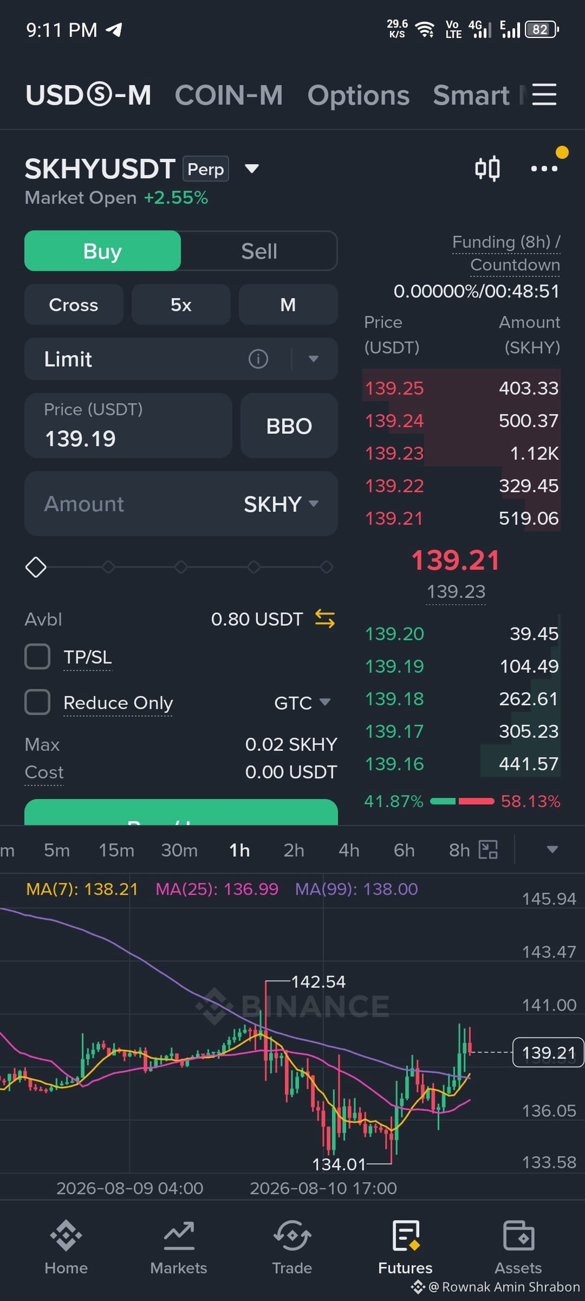
Task: Tap the green Buy/Long submit button
Action: click(x=181, y=812)
